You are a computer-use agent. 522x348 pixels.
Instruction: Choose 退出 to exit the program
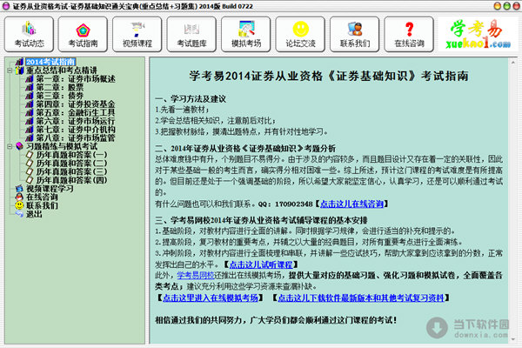34,214
